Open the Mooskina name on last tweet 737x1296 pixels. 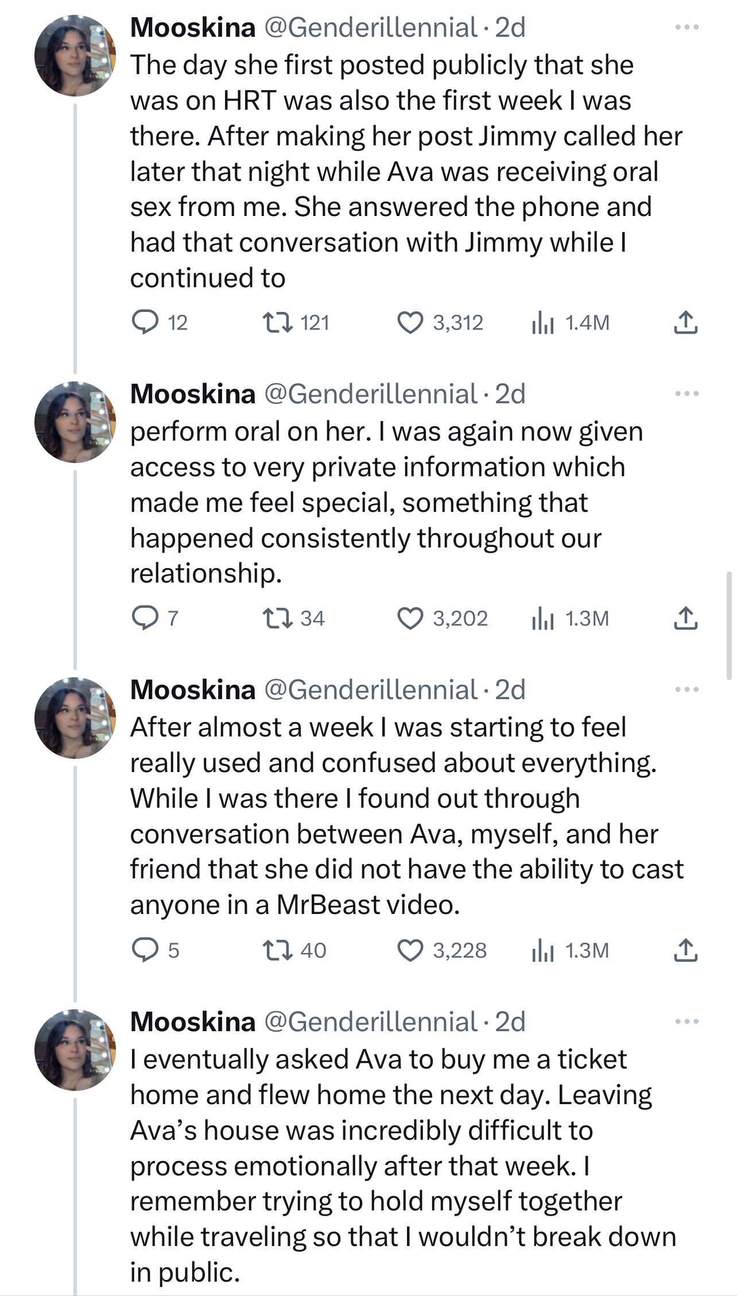point(193,1021)
